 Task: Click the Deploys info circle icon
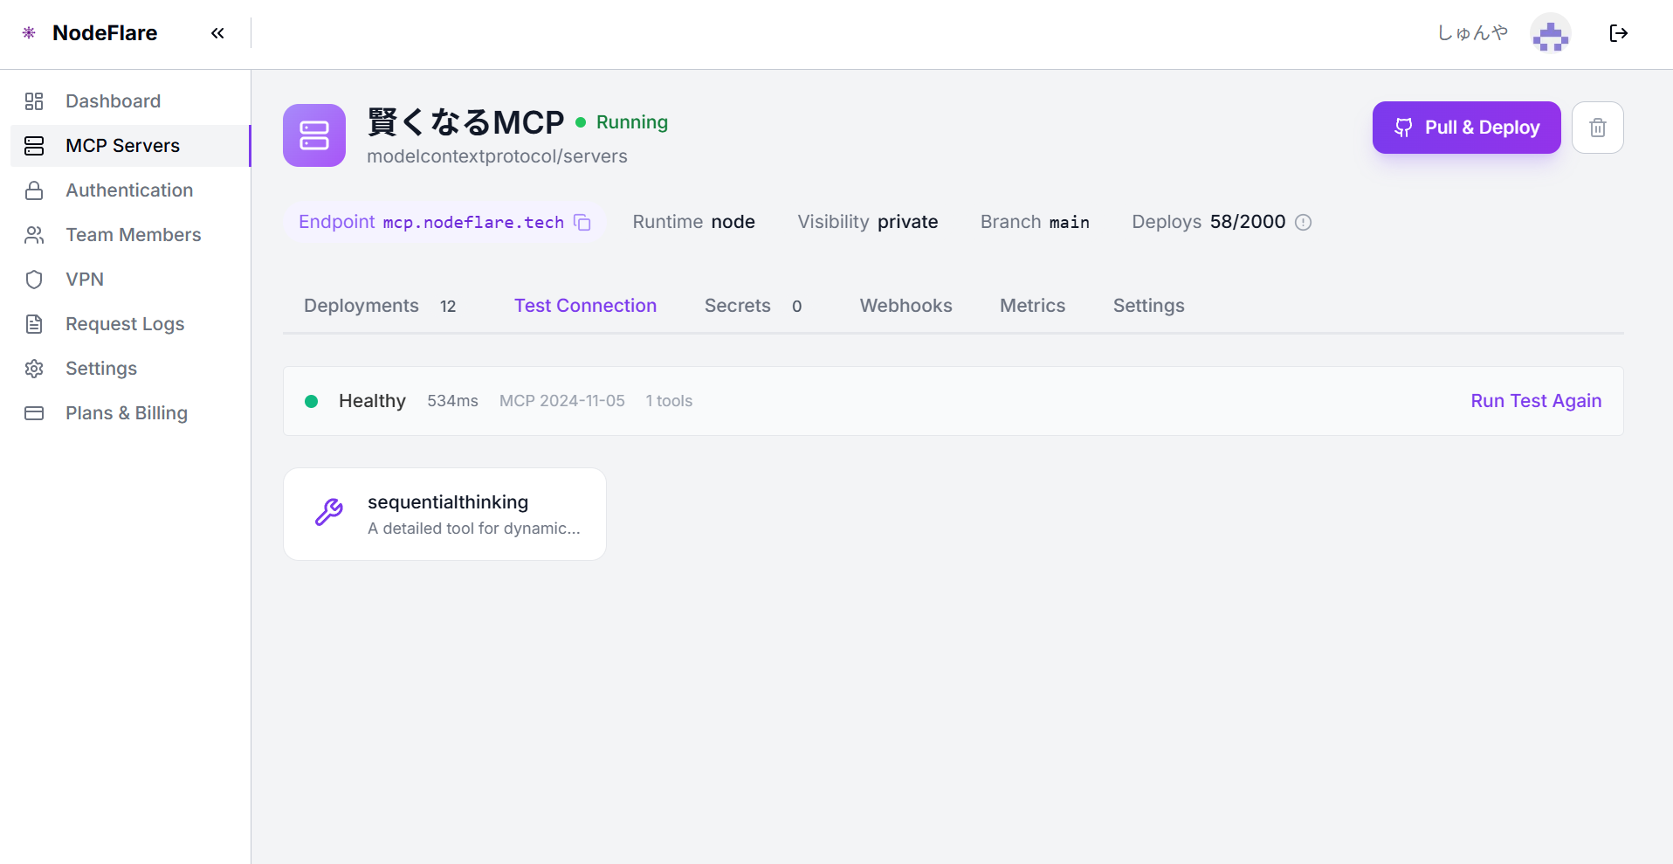pos(1304,222)
